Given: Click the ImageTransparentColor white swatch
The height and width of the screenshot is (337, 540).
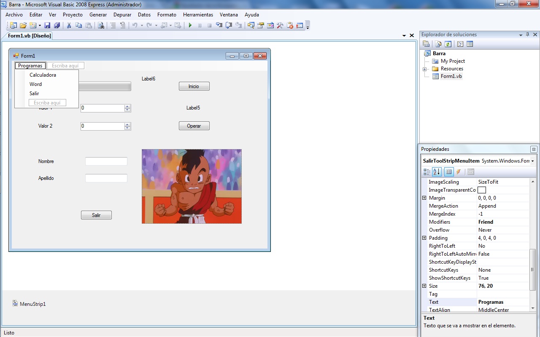Looking at the screenshot, I should [x=481, y=190].
